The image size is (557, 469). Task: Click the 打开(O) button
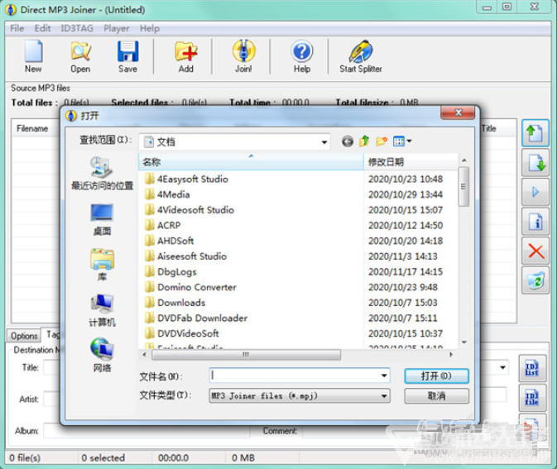[x=436, y=376]
